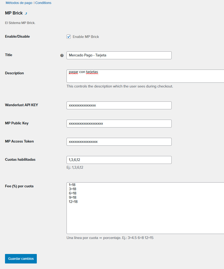Click the Title help question-mark icon
This screenshot has height=269, width=224.
(x=62, y=55)
